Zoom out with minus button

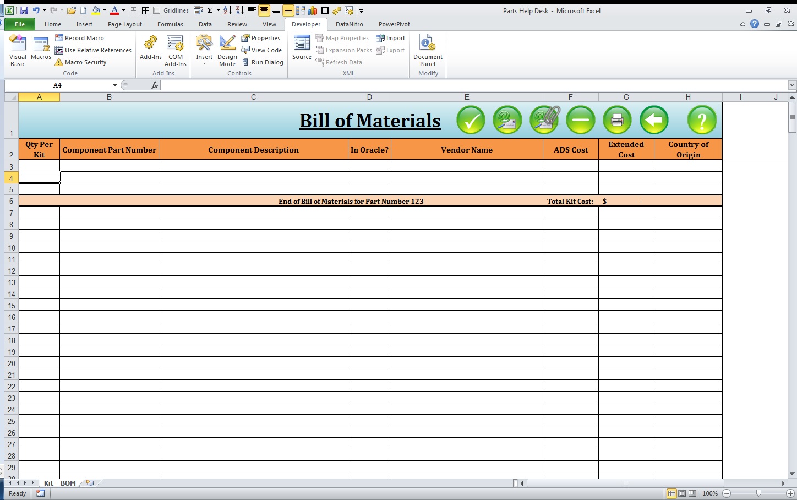pyautogui.click(x=727, y=493)
